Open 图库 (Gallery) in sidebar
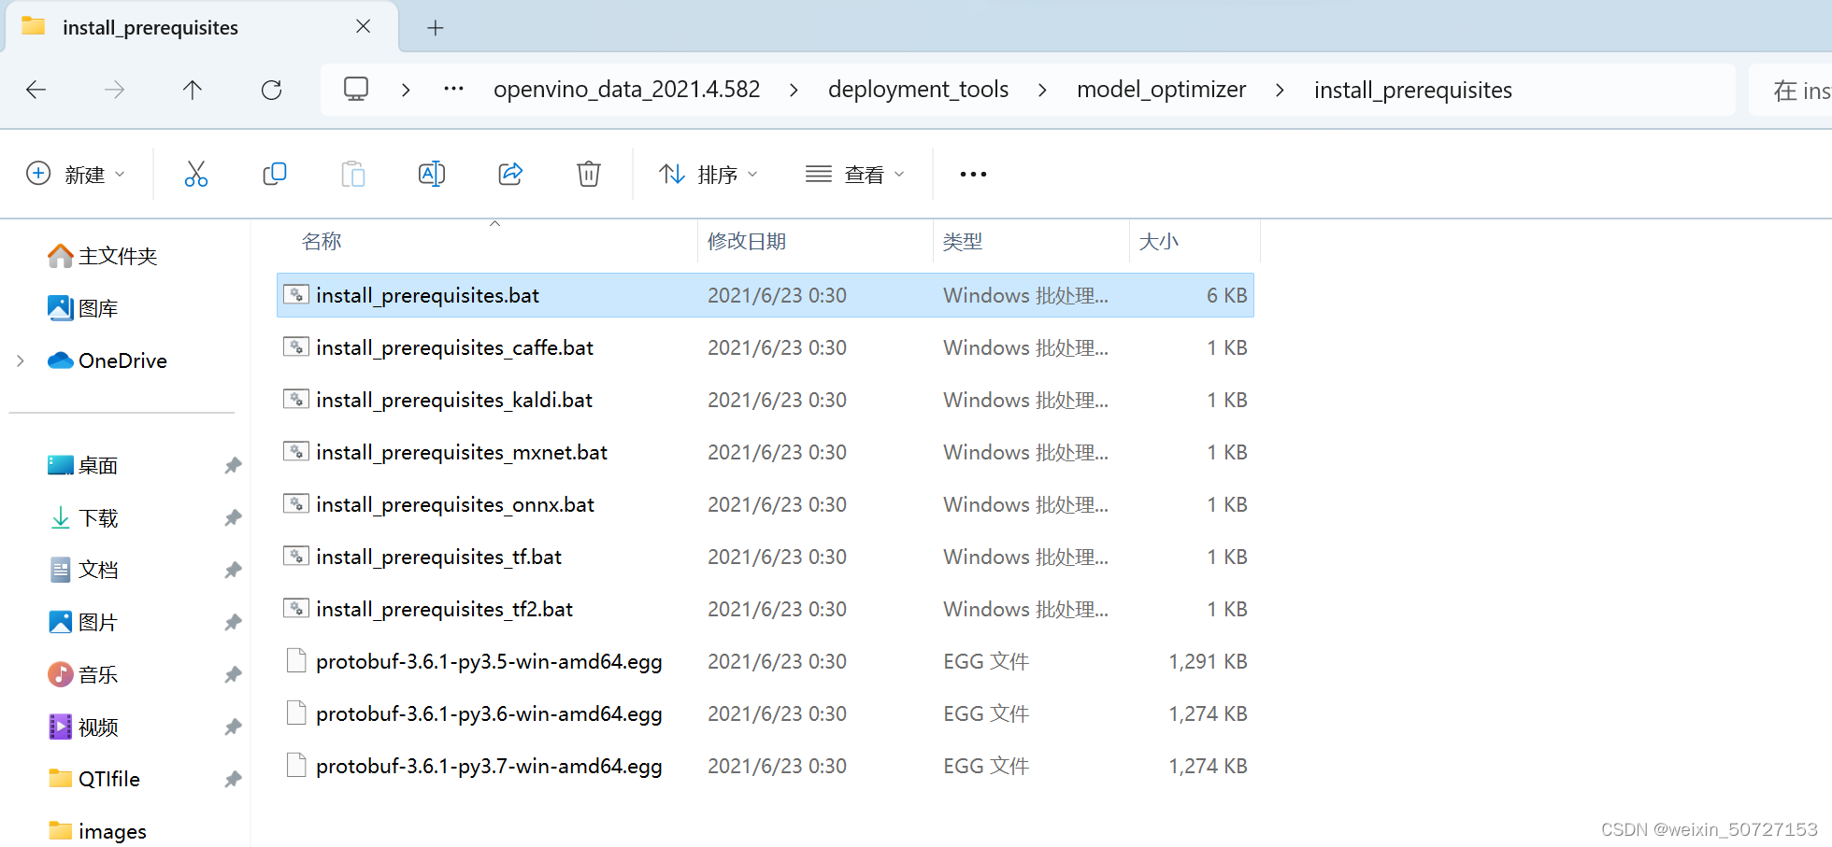Screen dimensions: 1832x847 [x=83, y=308]
